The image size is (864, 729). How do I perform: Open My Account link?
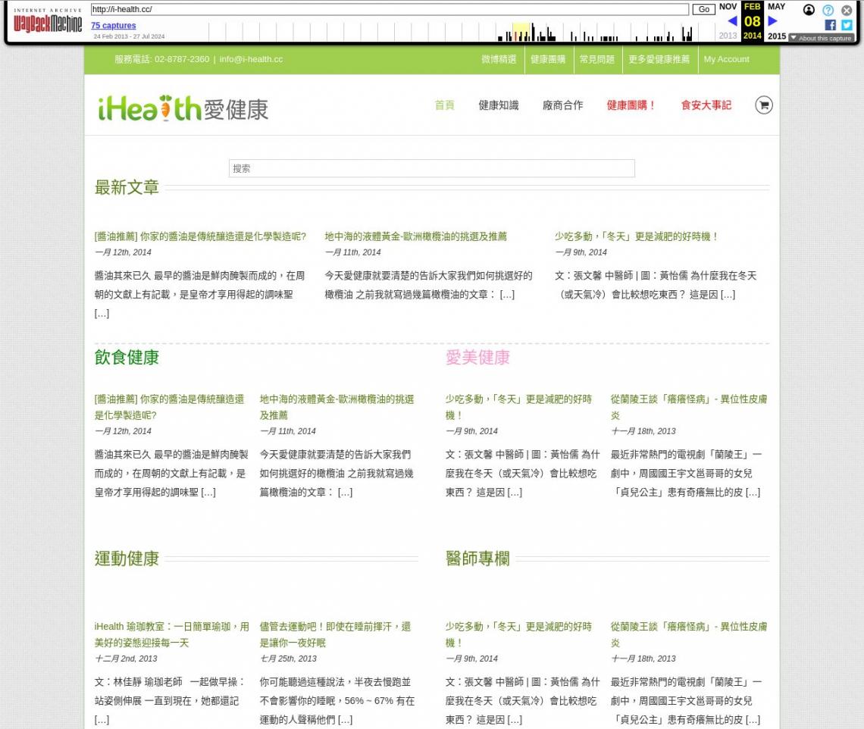[x=726, y=59]
